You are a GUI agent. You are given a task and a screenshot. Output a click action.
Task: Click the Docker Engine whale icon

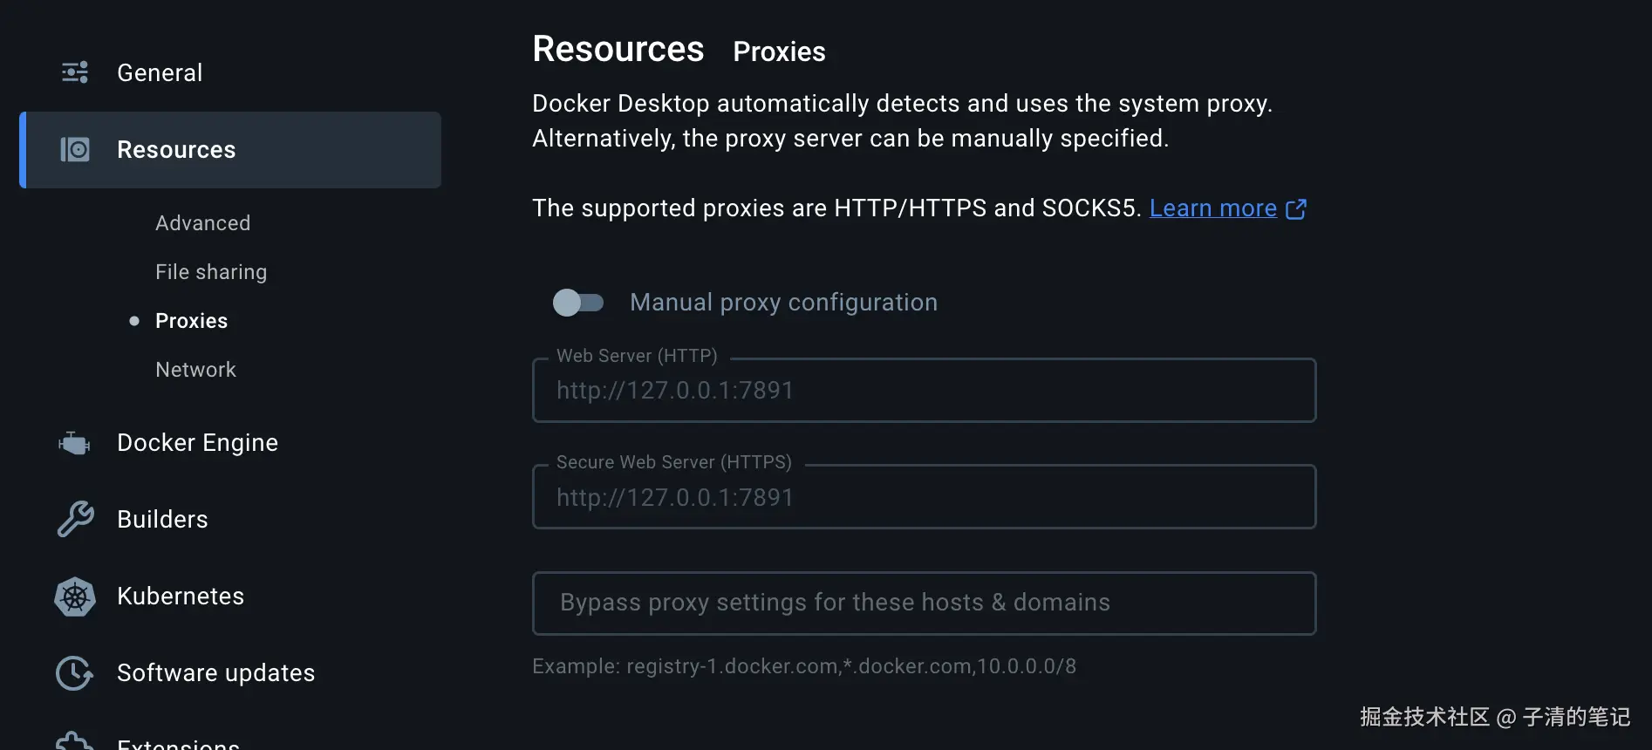[75, 443]
